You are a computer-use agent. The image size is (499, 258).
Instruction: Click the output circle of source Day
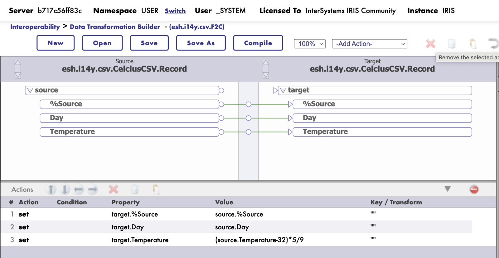click(x=221, y=118)
